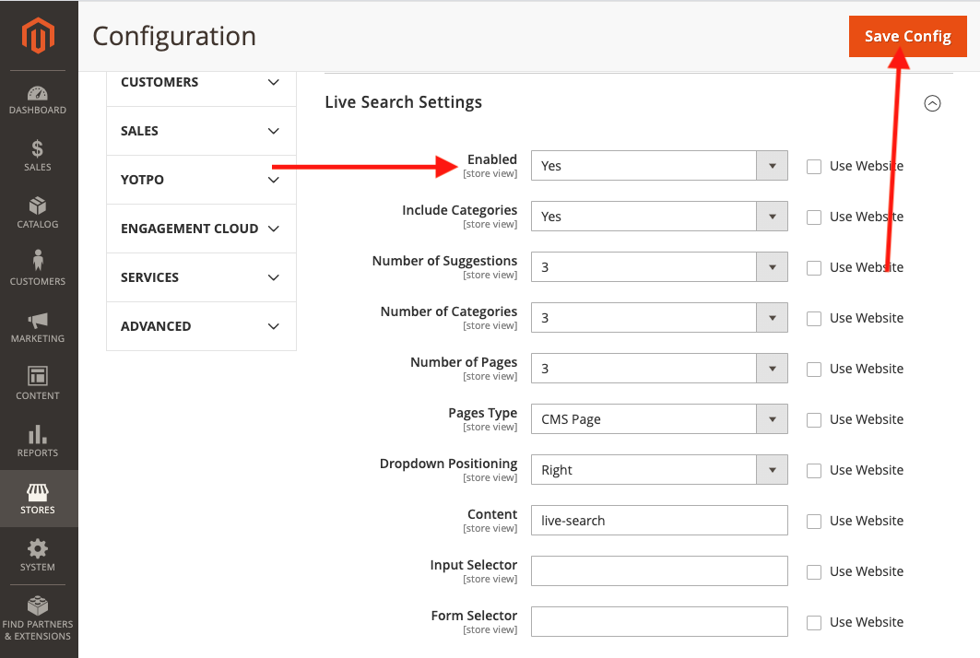Go to Catalog in sidebar

tap(38, 213)
